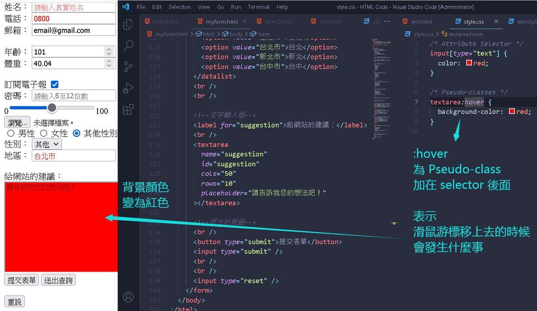Screen dimensions: 537x311
Task: Click the volume-style range slider thumb
Action: 52,108
